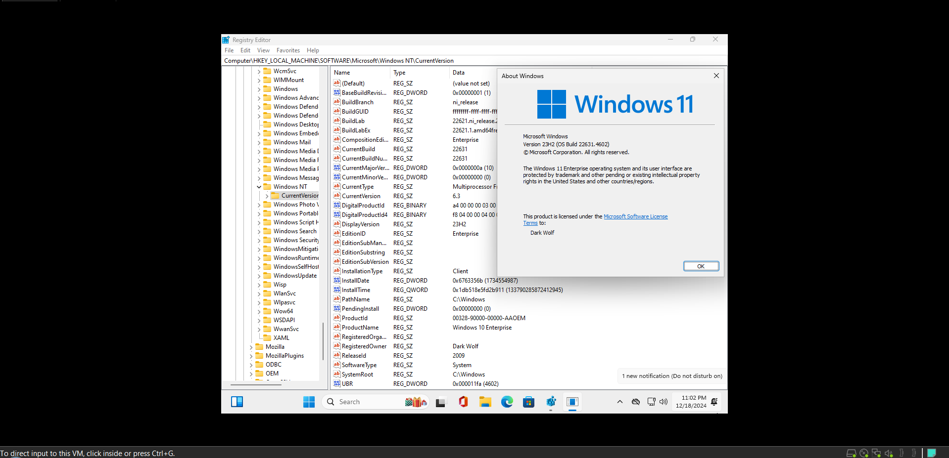Screen dimensions: 949x458
Task: Expand the WcmSvc tree node
Action: coord(259,71)
